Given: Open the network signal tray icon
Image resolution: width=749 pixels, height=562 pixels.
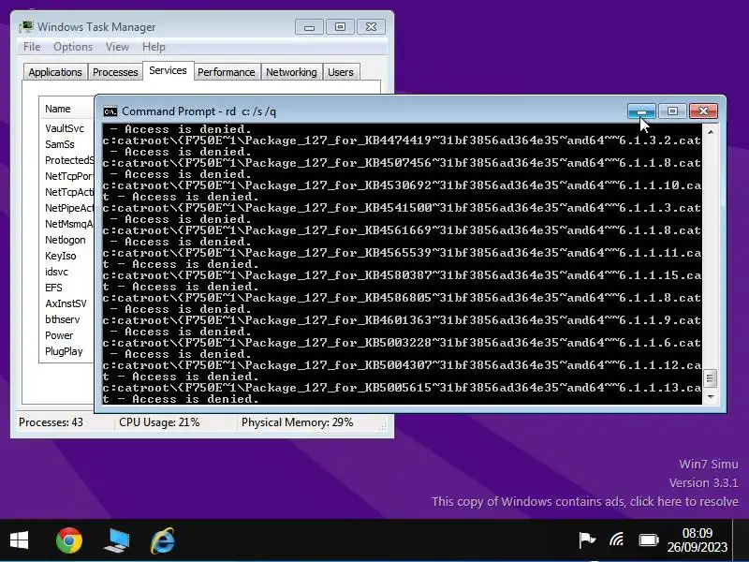Looking at the screenshot, I should pos(617,540).
